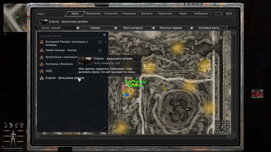Viewport: 271px width, 152px height.
Task: Click radiation icon beside Гостиница «Полесье» task
Action: 42,64
